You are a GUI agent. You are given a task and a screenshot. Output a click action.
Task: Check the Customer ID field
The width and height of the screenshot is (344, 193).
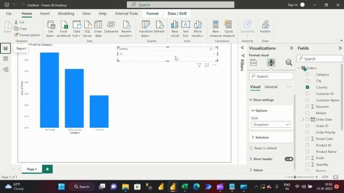click(307, 94)
